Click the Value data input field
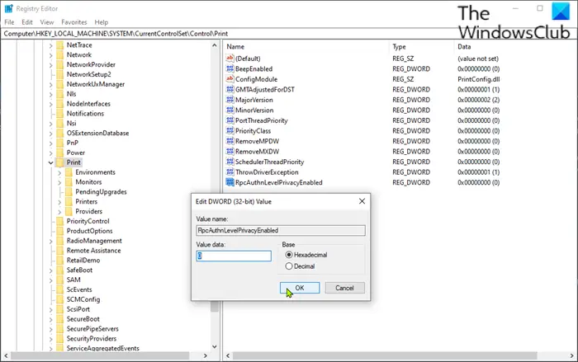The width and height of the screenshot is (578, 362). [x=234, y=256]
